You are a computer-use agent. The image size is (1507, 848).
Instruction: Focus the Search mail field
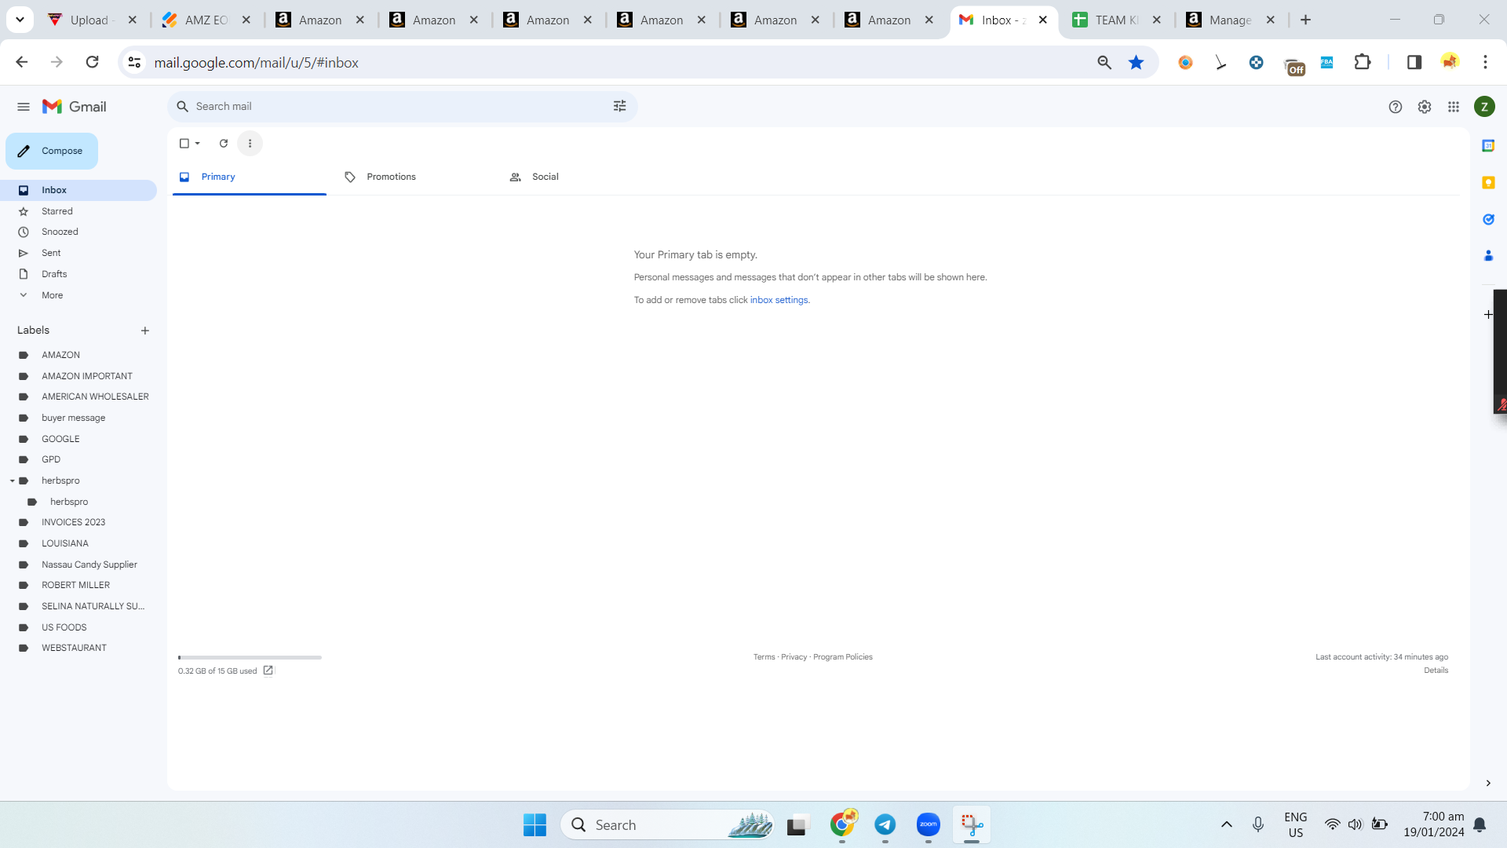[400, 106]
